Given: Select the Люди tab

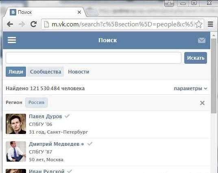Looking at the screenshot, I should (x=16, y=71).
